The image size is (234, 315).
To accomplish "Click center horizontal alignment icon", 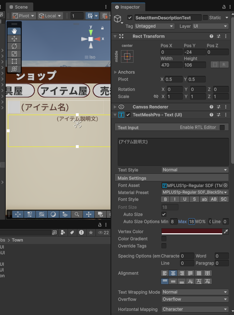I will point(173,273).
